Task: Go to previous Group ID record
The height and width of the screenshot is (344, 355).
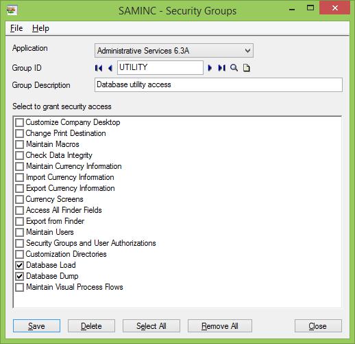Action: pyautogui.click(x=110, y=68)
